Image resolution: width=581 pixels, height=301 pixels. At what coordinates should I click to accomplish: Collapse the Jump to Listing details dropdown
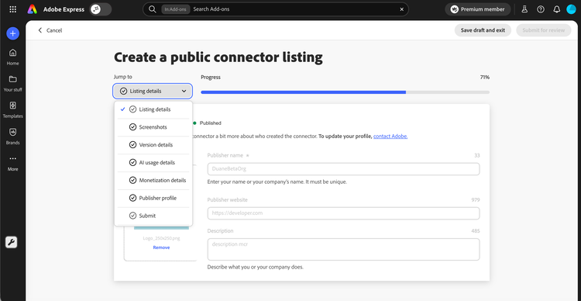[153, 91]
